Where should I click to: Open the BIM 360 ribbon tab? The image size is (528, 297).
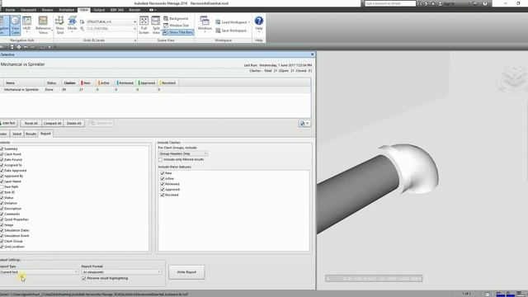tap(117, 10)
